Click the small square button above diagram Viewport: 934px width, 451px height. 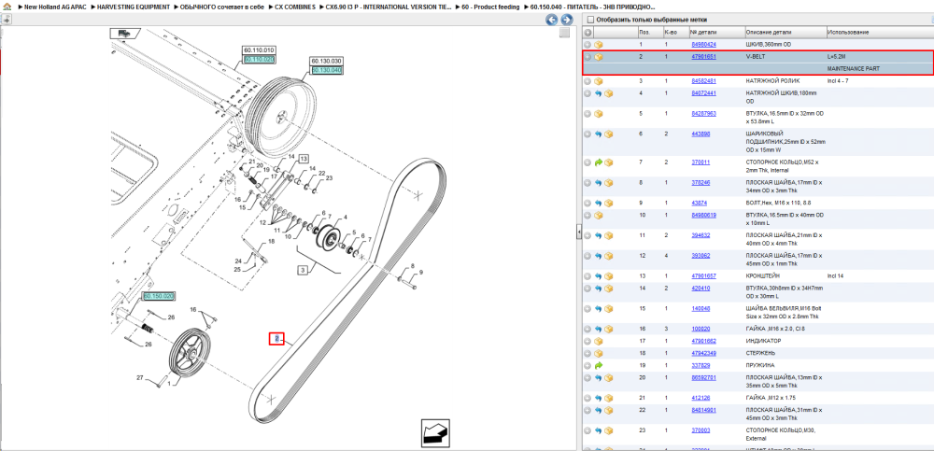(x=564, y=34)
